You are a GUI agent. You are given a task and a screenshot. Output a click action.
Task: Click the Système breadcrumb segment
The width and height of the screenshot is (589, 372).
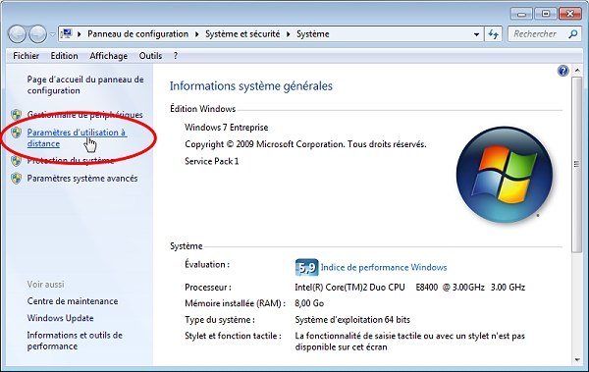coord(313,34)
